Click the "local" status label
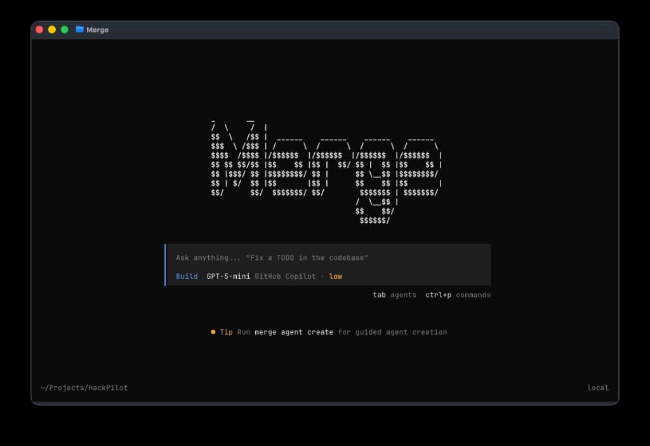Image resolution: width=650 pixels, height=446 pixels. click(x=598, y=388)
